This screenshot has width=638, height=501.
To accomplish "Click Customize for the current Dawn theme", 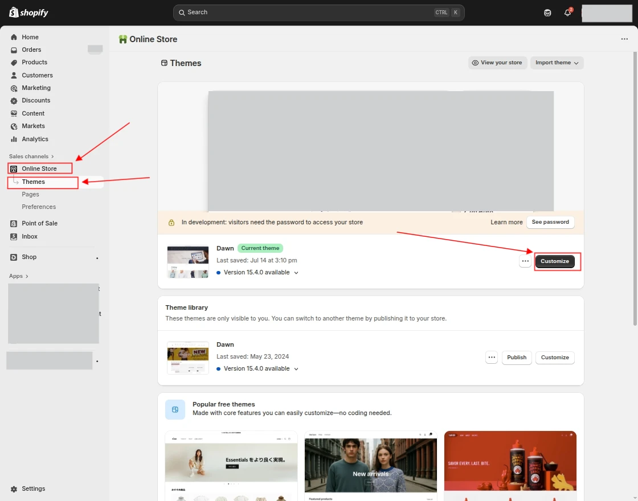I will (x=555, y=261).
